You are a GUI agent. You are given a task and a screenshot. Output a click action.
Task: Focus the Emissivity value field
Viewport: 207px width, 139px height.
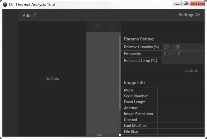click(x=183, y=54)
